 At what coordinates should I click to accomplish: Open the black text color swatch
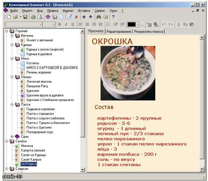click(x=131, y=24)
